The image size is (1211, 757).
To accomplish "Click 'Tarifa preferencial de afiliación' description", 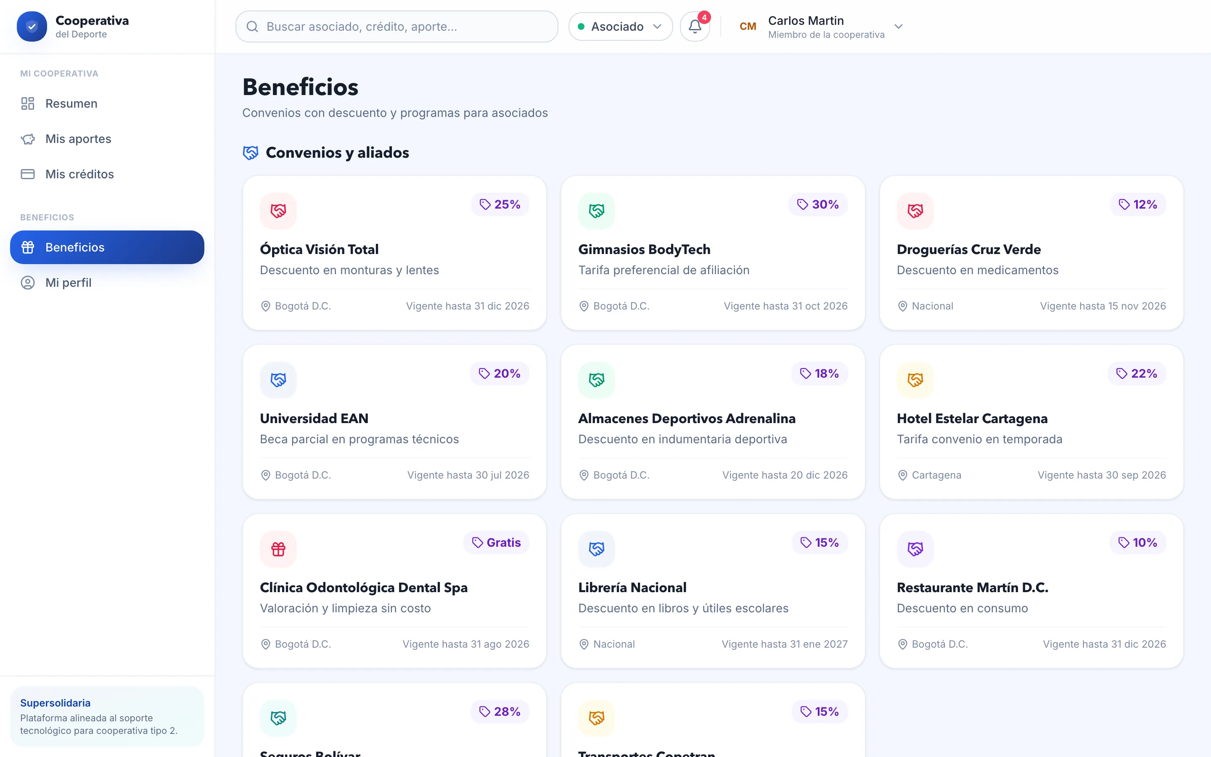I will coord(664,270).
